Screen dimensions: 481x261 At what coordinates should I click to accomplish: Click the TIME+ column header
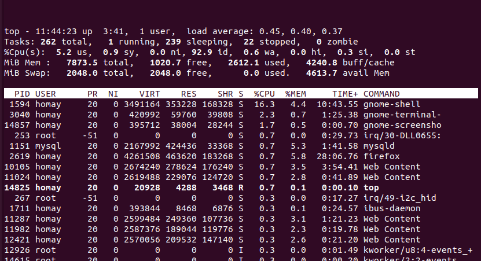click(345, 94)
